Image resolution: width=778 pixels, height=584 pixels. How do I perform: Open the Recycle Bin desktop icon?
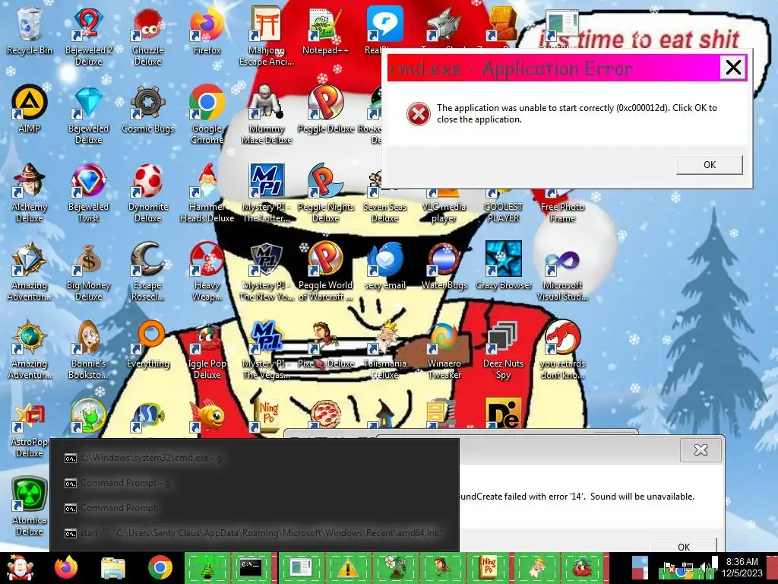click(x=29, y=30)
